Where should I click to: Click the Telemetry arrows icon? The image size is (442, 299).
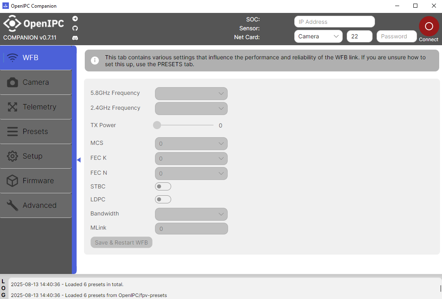[x=13, y=107]
